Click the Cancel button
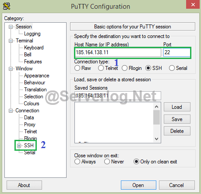The width and height of the screenshot is (201, 194). 176,185
